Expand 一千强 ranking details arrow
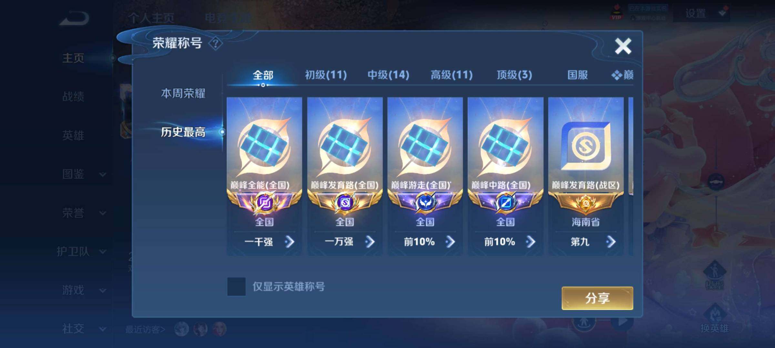The width and height of the screenshot is (775, 348). point(290,242)
